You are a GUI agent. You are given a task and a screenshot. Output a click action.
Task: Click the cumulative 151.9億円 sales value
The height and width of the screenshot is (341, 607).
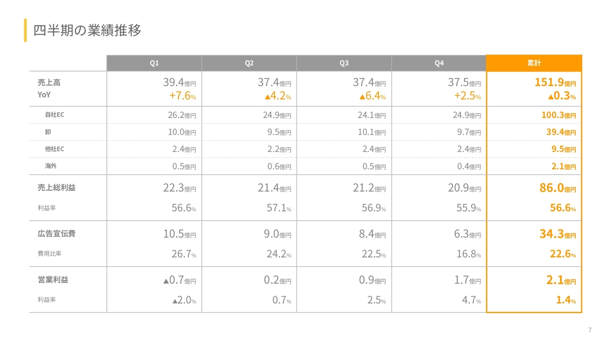coord(555,82)
